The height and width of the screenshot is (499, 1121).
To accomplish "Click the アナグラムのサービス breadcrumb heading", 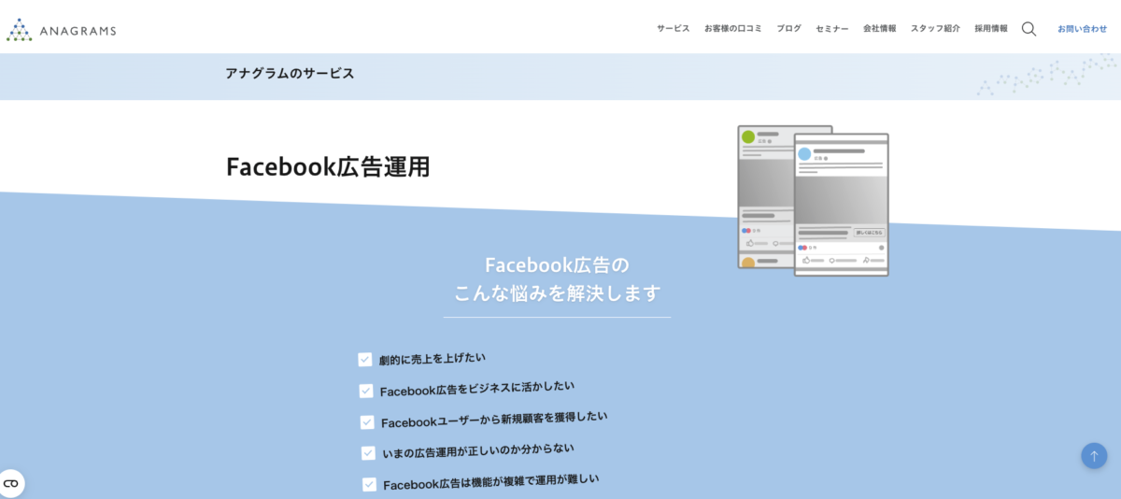I will click(290, 73).
